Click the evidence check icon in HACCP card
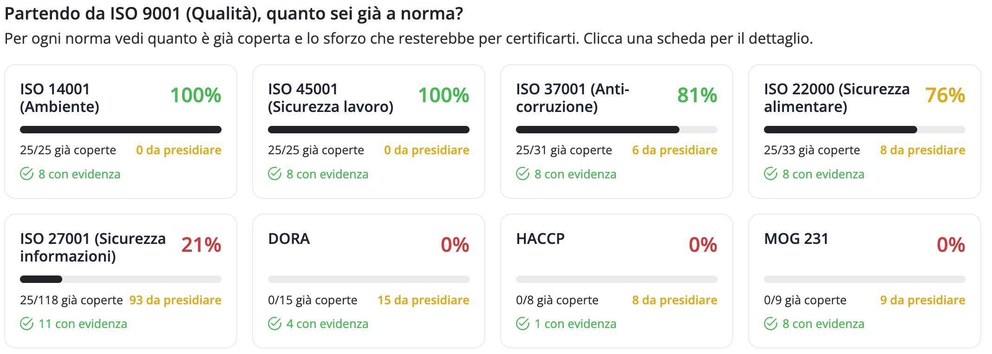 (x=523, y=323)
